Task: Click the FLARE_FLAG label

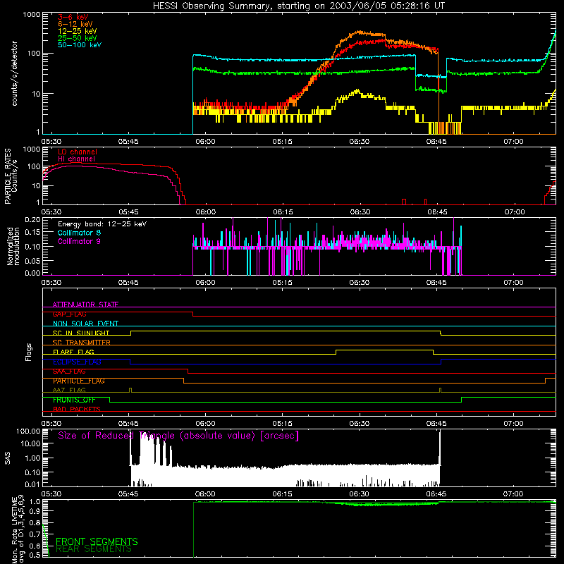Action: tap(73, 352)
